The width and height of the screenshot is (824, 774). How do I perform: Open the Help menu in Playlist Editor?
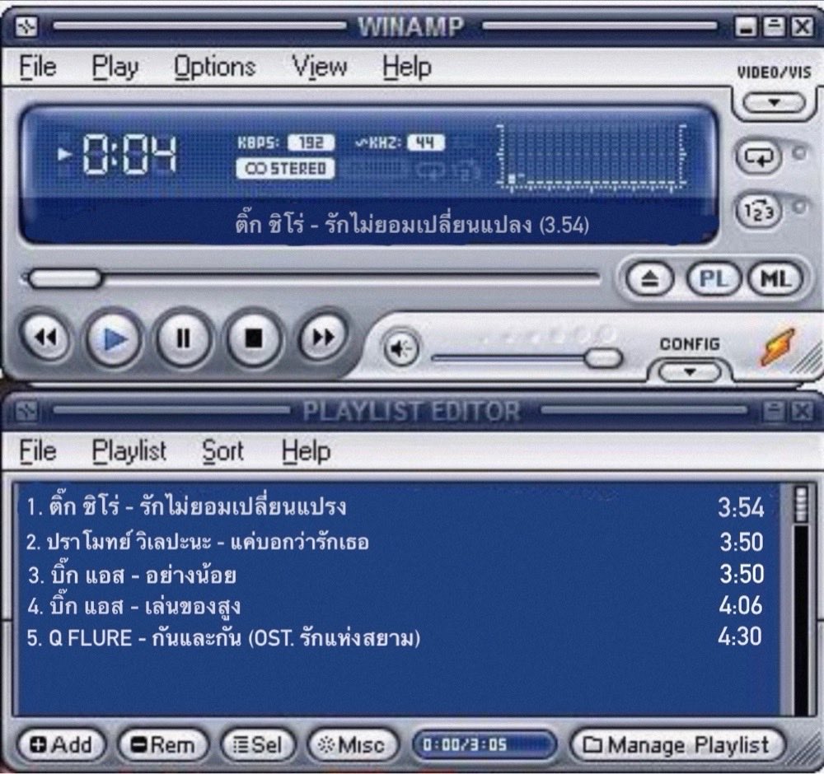tap(307, 451)
